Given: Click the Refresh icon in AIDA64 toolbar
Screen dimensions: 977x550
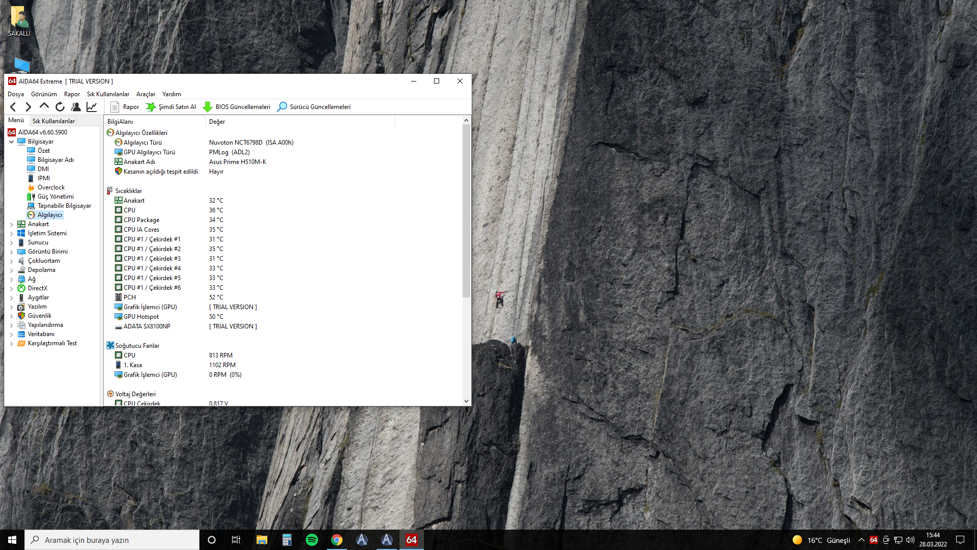Looking at the screenshot, I should click(60, 107).
